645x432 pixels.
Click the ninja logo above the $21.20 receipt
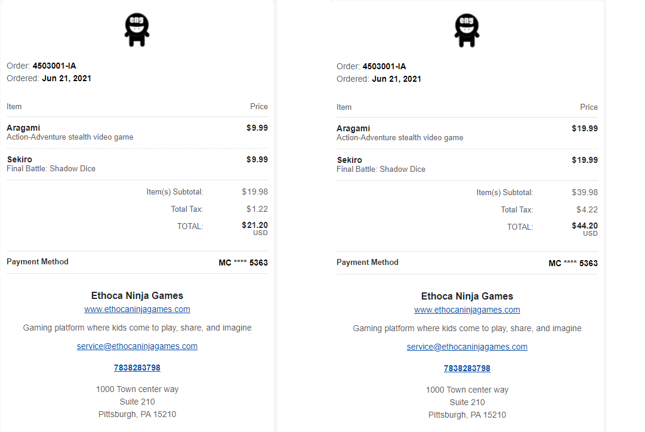(x=137, y=30)
